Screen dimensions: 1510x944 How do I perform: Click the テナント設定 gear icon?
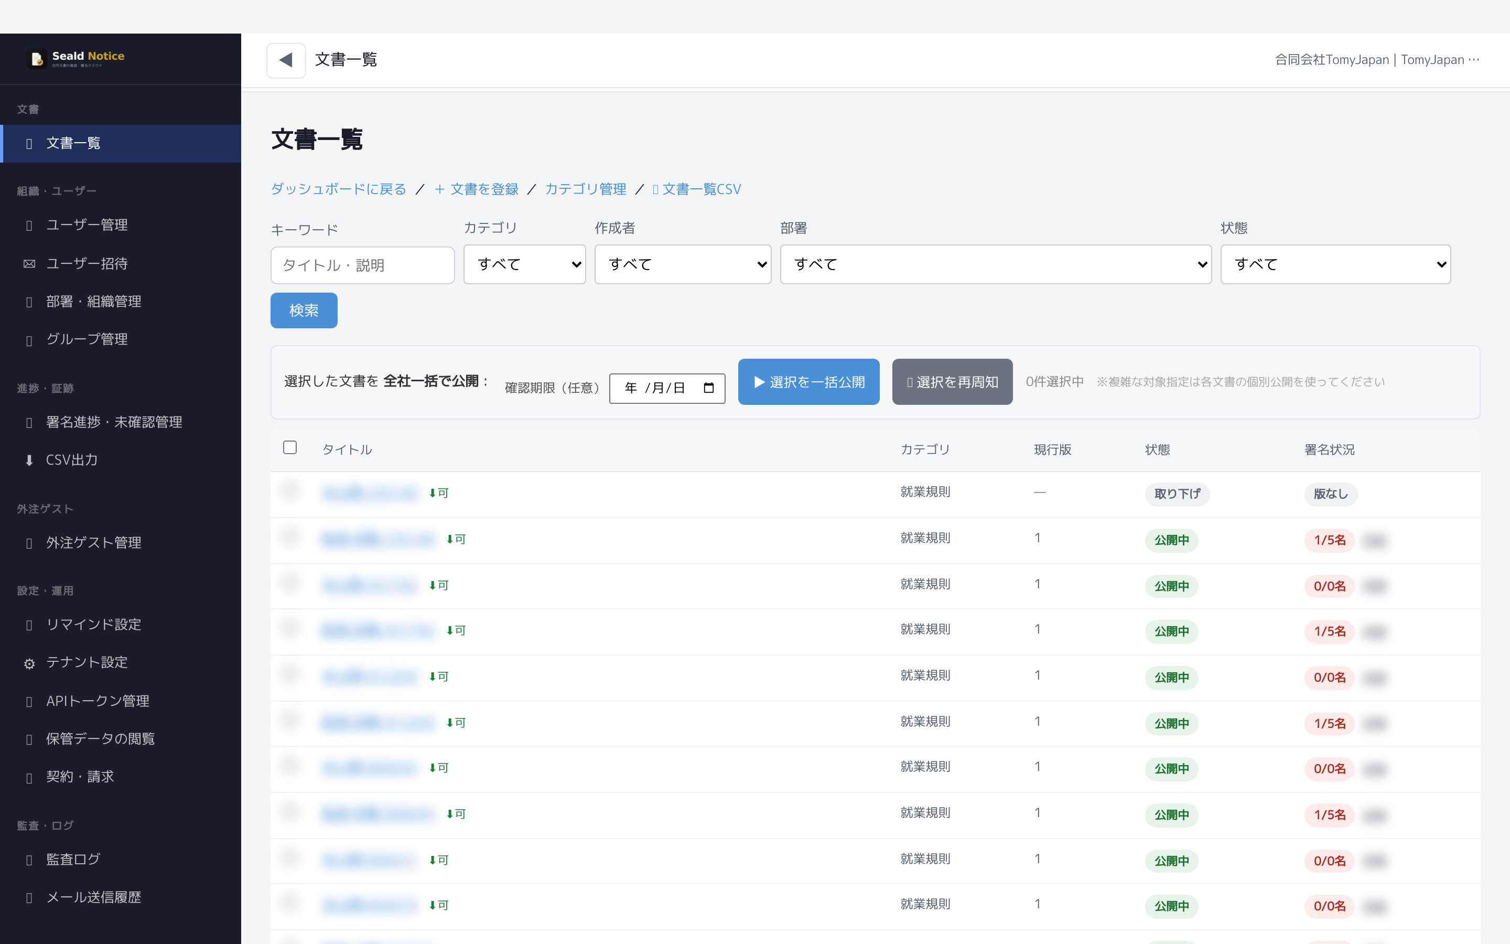point(29,663)
